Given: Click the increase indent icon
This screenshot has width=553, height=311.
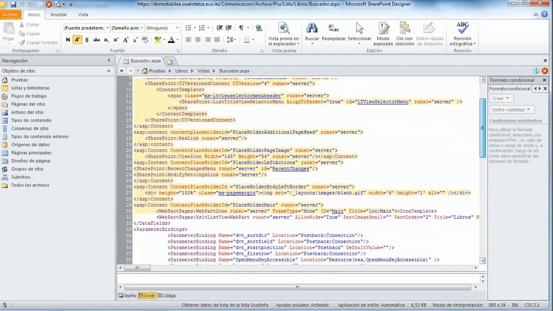Looking at the screenshot, I should [x=229, y=28].
